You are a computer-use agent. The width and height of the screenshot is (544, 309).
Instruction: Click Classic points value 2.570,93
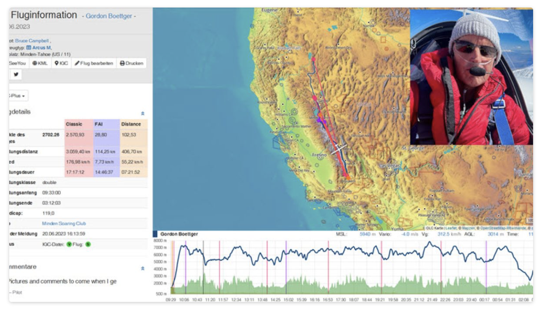pyautogui.click(x=75, y=135)
